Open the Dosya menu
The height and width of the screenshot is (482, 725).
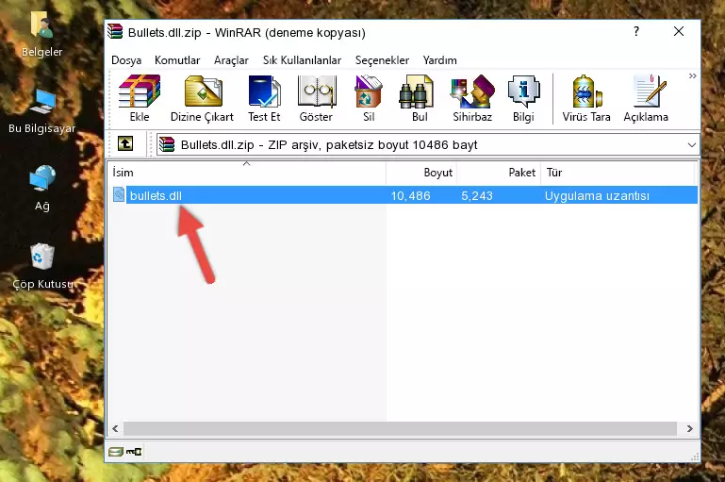(126, 60)
